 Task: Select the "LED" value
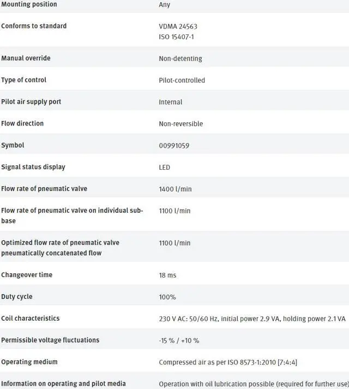pyautogui.click(x=164, y=167)
